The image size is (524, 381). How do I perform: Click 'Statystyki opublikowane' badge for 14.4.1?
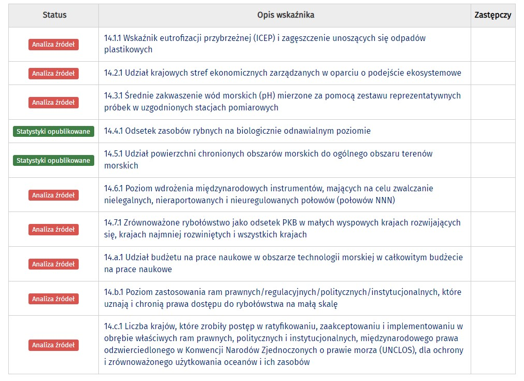click(x=53, y=132)
